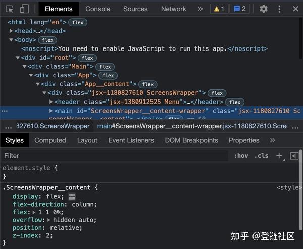Open the <style> source link
The image size is (303, 249).
point(288,187)
